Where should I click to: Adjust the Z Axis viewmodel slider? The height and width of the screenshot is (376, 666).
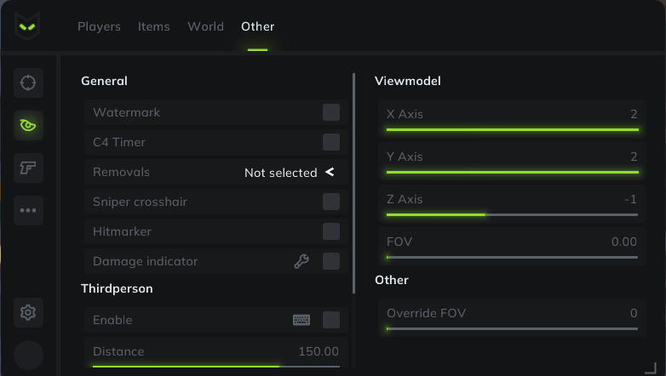pos(512,214)
